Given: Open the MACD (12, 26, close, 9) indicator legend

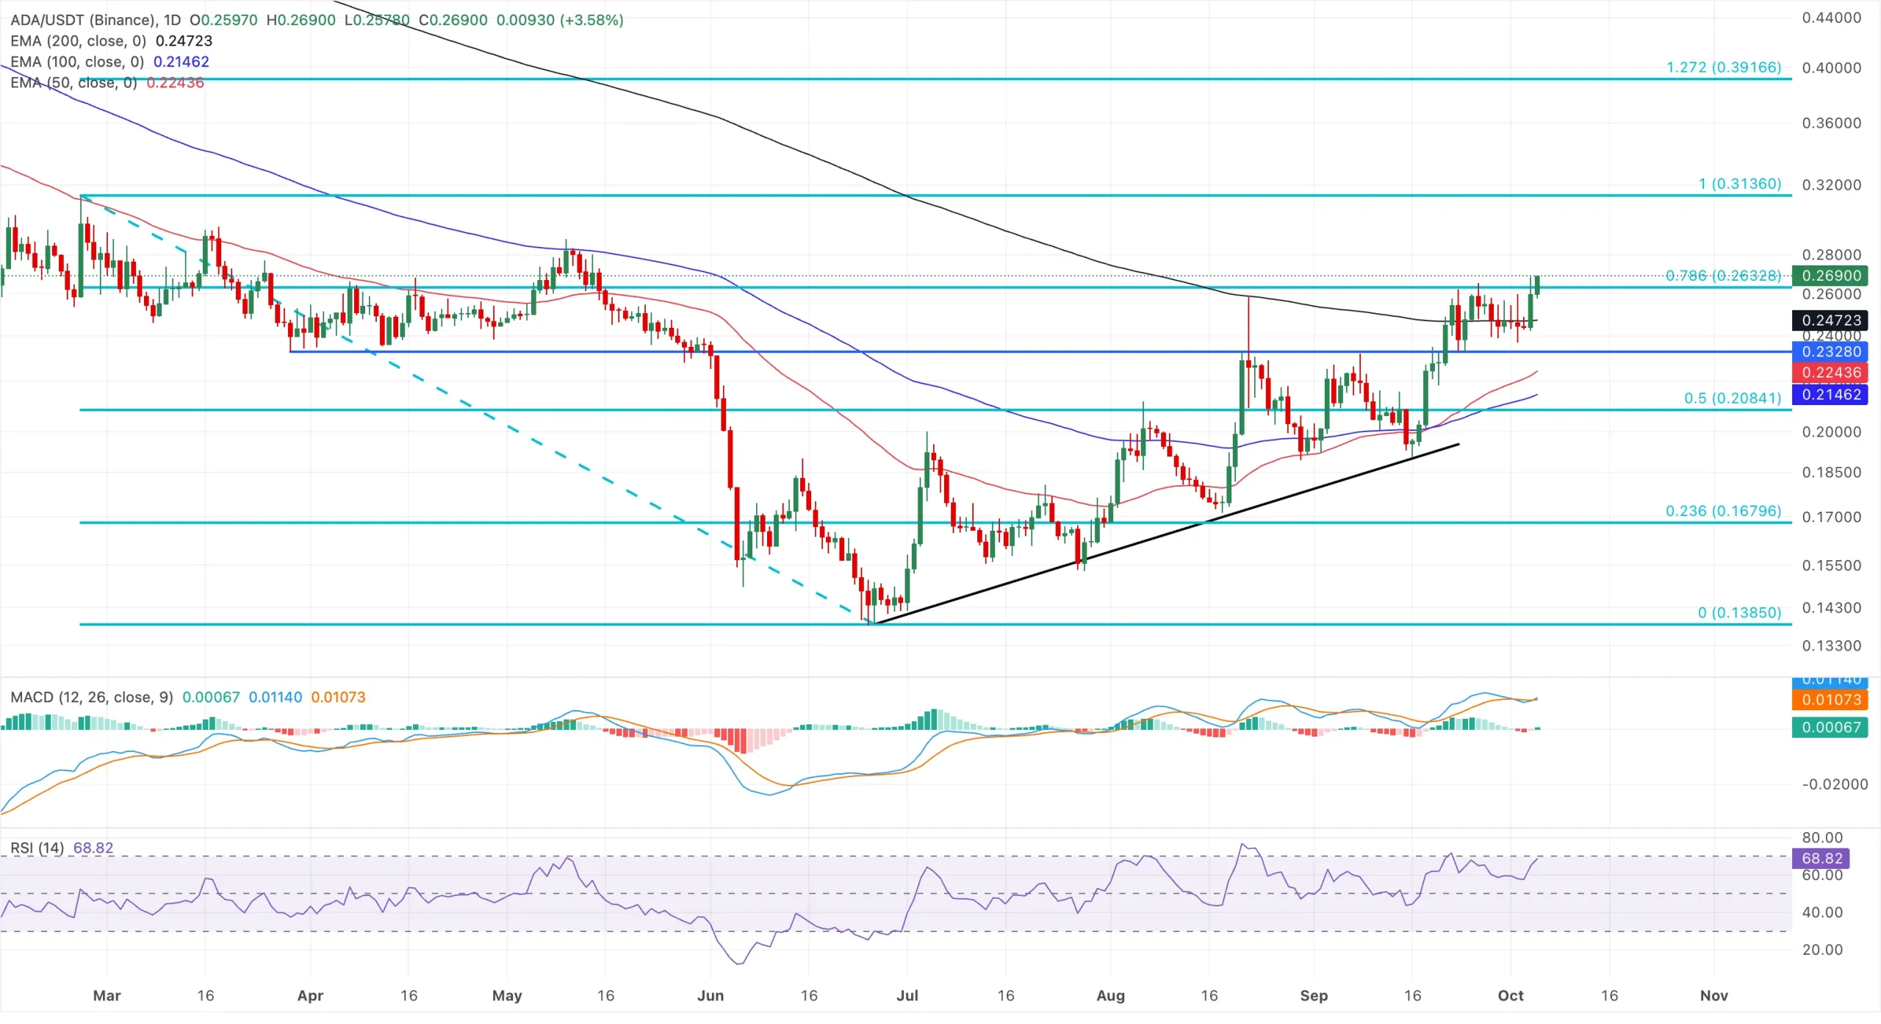Looking at the screenshot, I should tap(92, 697).
